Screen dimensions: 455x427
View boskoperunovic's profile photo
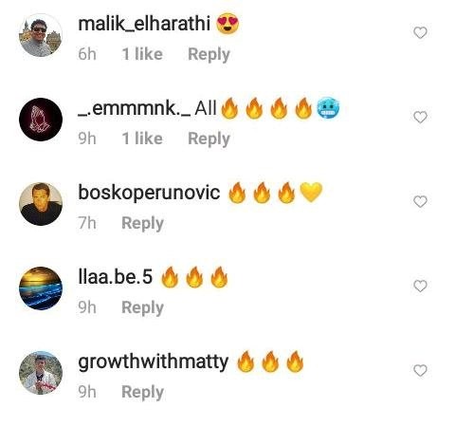coord(41,204)
